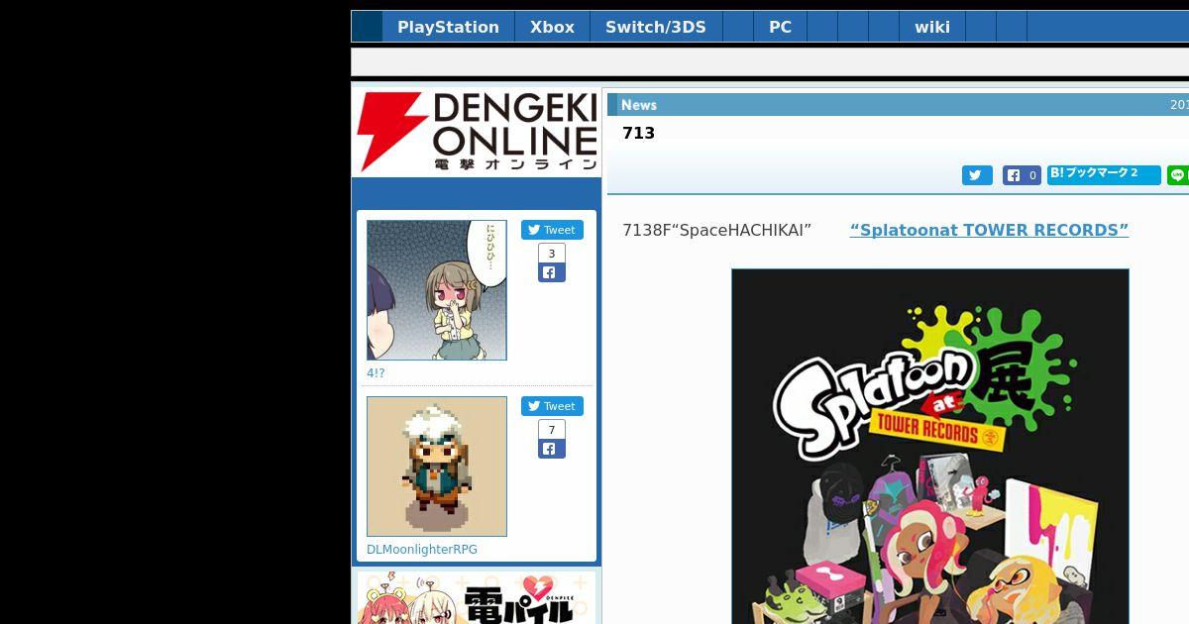1189x624 pixels.
Task: Click the News section header label
Action: pyautogui.click(x=639, y=105)
